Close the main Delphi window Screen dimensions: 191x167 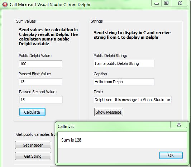(180, 3)
